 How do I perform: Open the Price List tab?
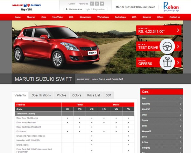(94, 95)
